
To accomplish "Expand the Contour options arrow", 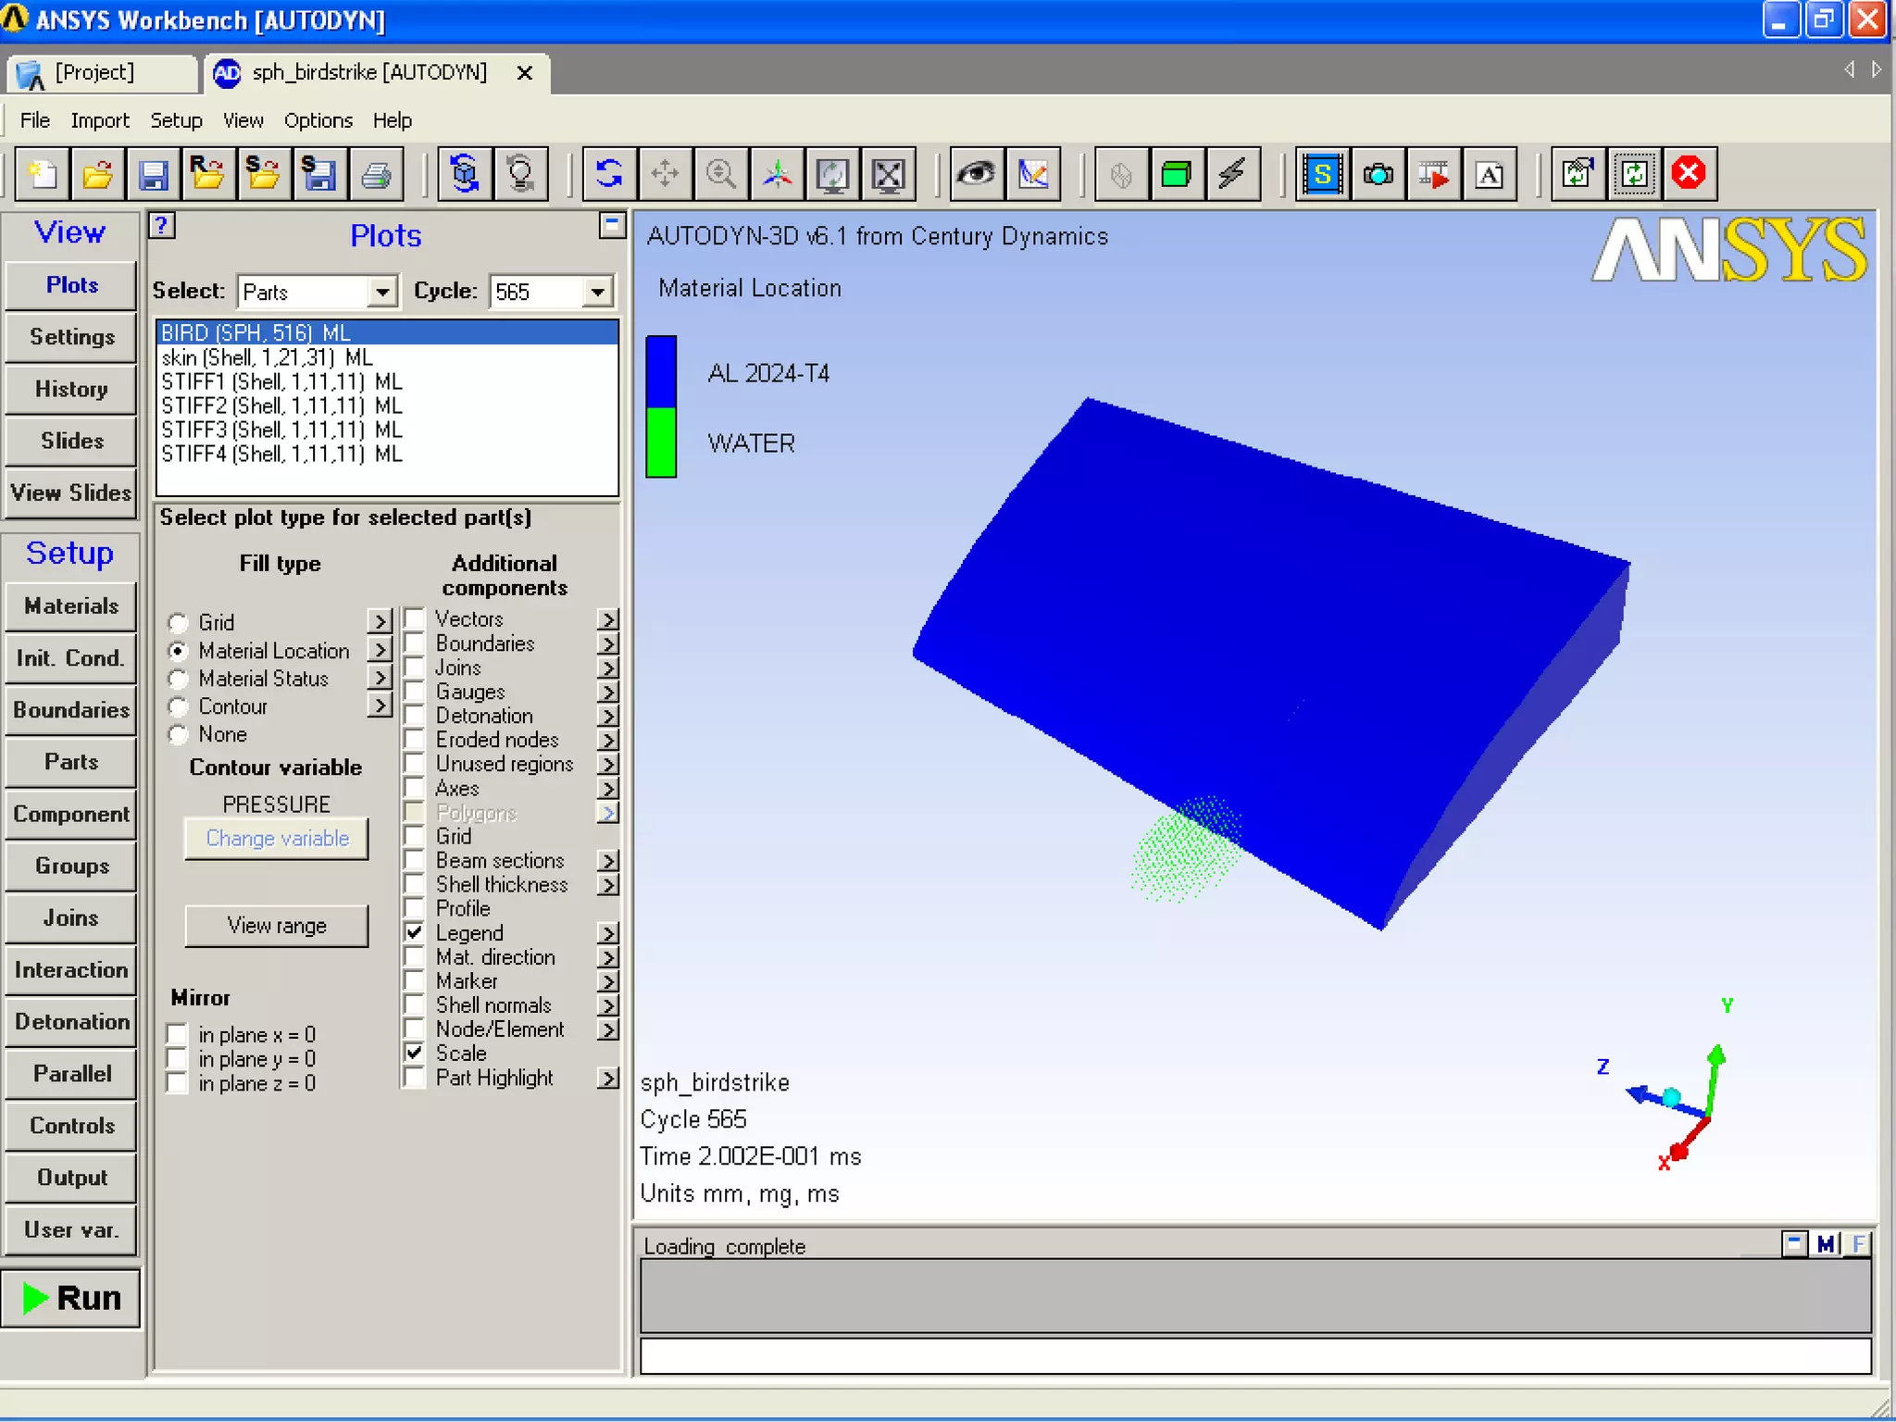I will (380, 705).
